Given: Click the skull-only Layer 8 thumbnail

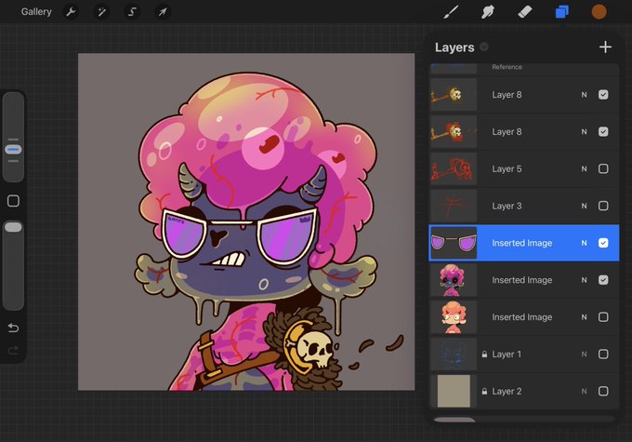Looking at the screenshot, I should 454,95.
